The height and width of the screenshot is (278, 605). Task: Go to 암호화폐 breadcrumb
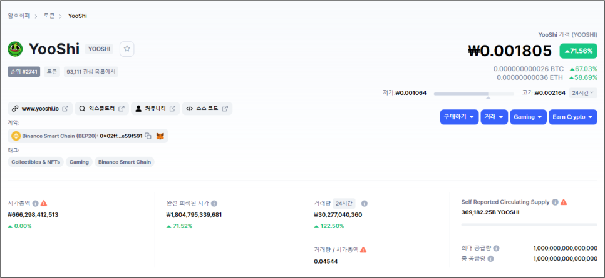click(20, 15)
